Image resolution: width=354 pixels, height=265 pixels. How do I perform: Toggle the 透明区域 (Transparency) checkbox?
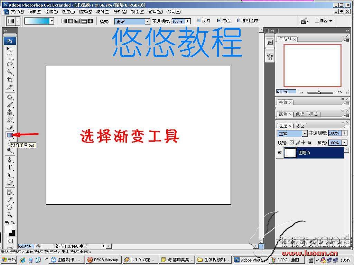click(x=238, y=20)
